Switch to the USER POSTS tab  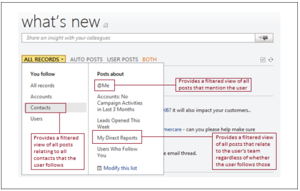click(122, 59)
